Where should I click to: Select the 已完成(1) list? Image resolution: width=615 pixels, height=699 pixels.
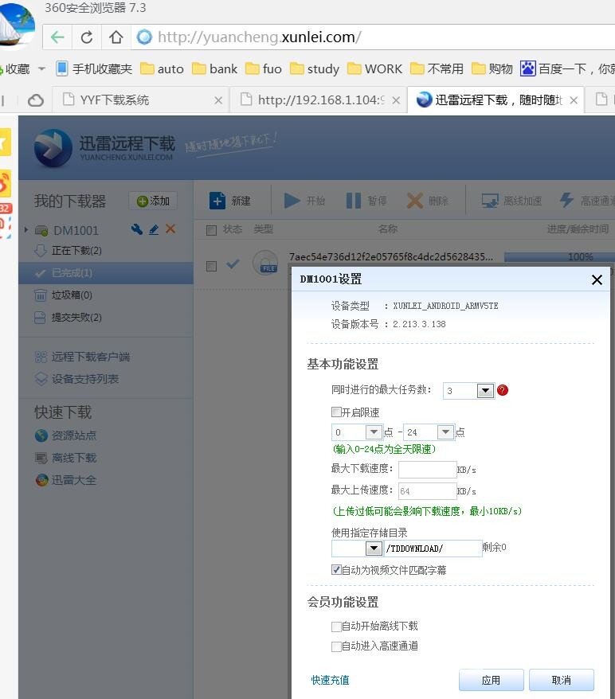tap(106, 273)
